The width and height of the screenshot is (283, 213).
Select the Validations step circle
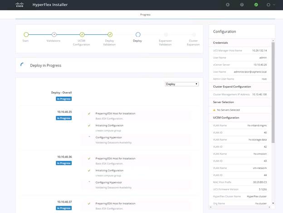click(54, 34)
